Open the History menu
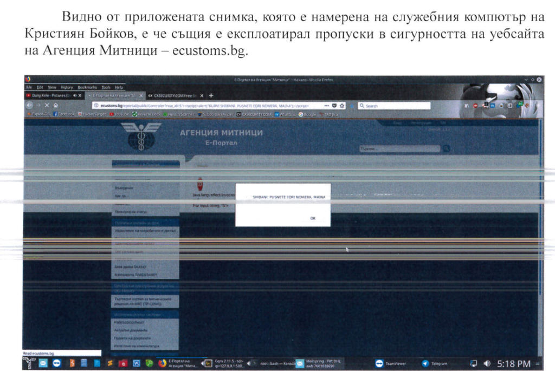 [x=67, y=87]
